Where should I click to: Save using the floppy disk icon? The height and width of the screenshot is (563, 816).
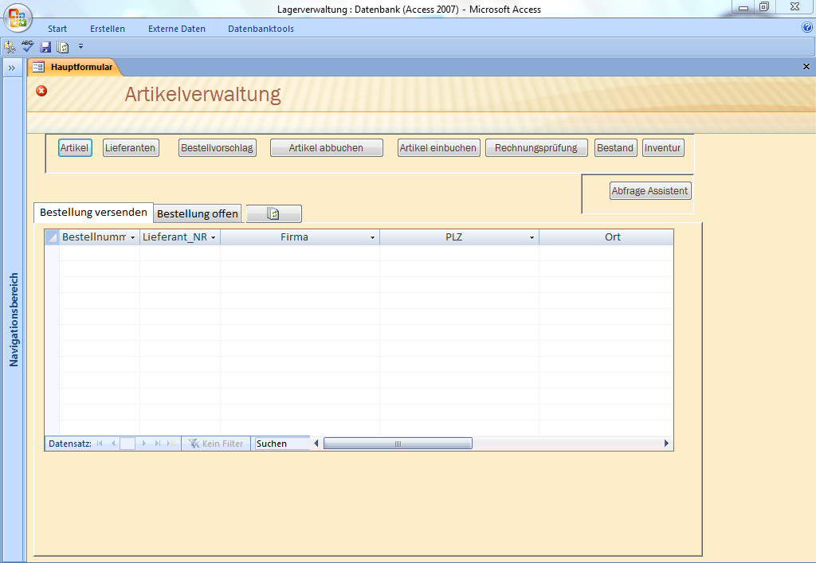pos(45,47)
